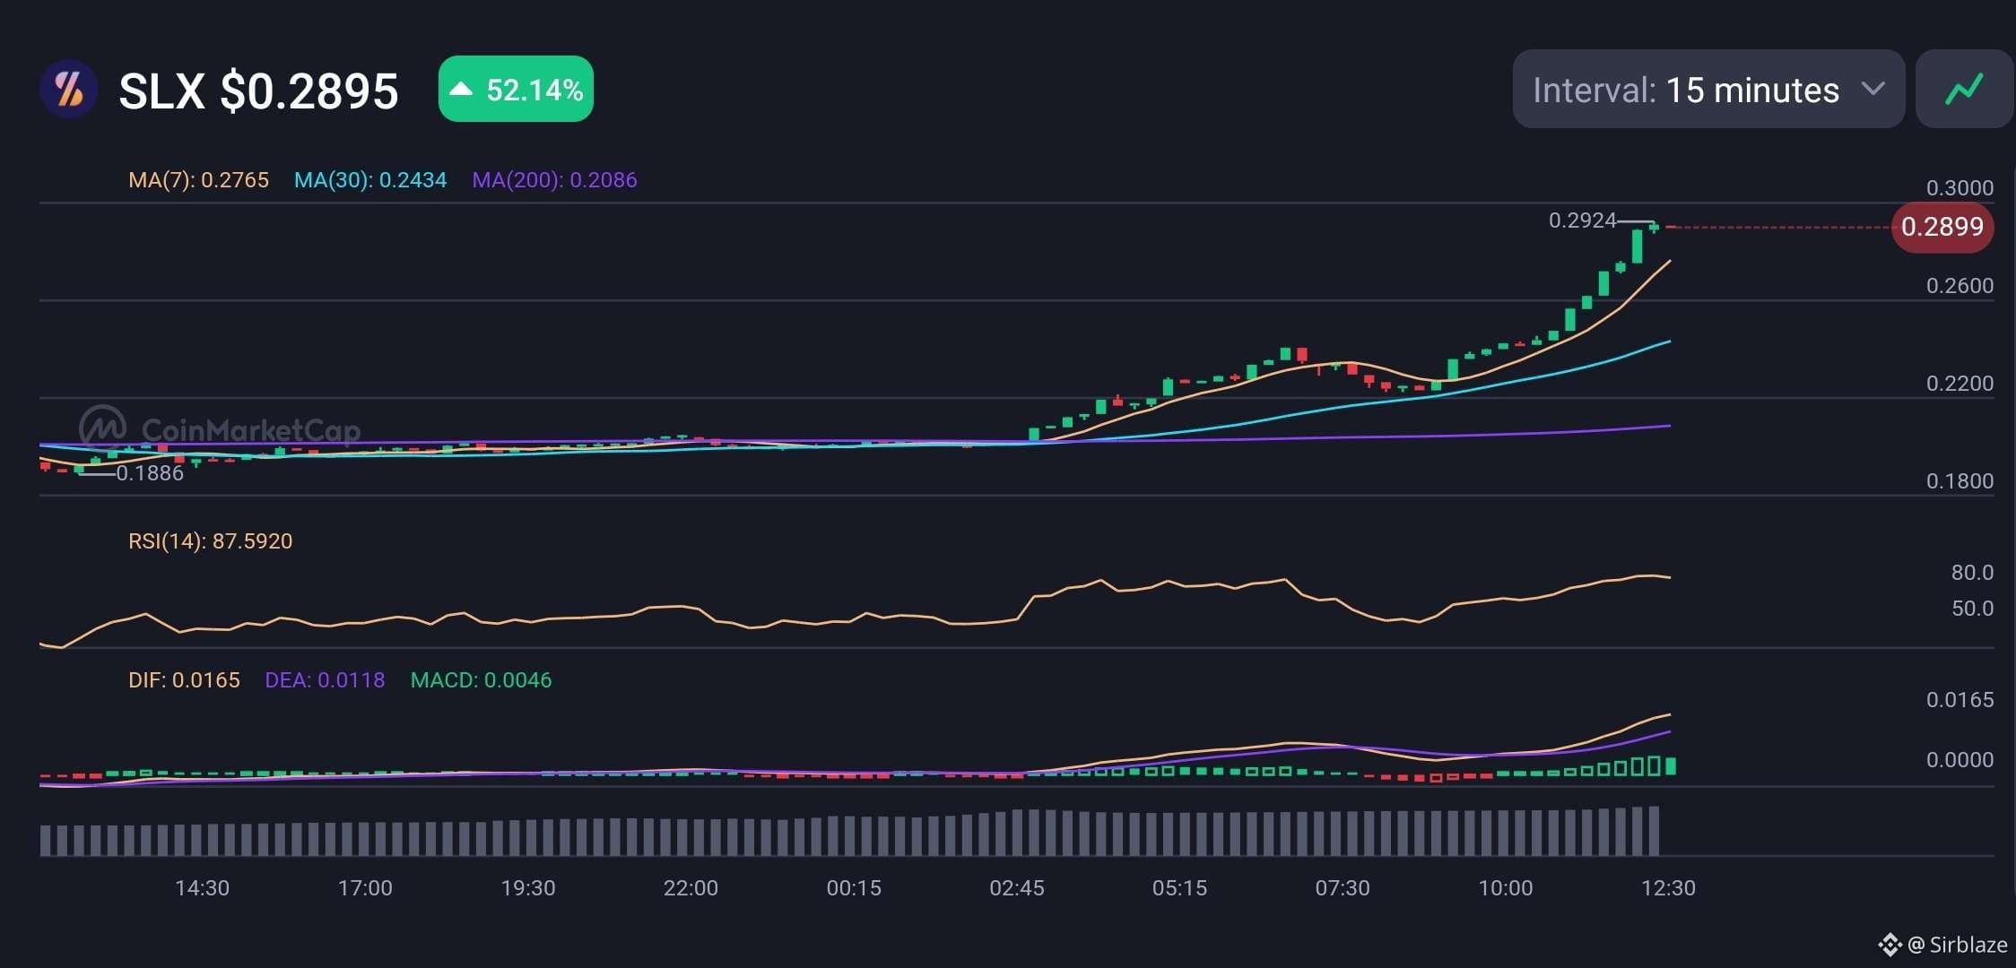2016x968 pixels.
Task: Select the MA(30): 0.2434 indicator label
Action: (370, 179)
